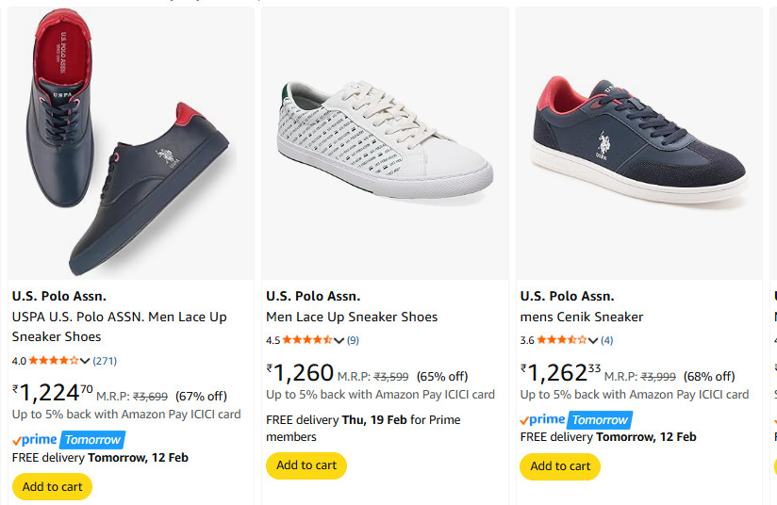
Task: Expand rating dropdown arrow for 3.6 stars product
Action: [x=593, y=340]
